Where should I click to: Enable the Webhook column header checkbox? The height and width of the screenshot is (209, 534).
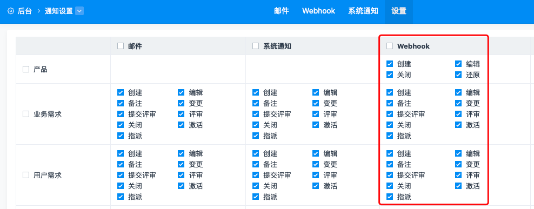(x=390, y=46)
